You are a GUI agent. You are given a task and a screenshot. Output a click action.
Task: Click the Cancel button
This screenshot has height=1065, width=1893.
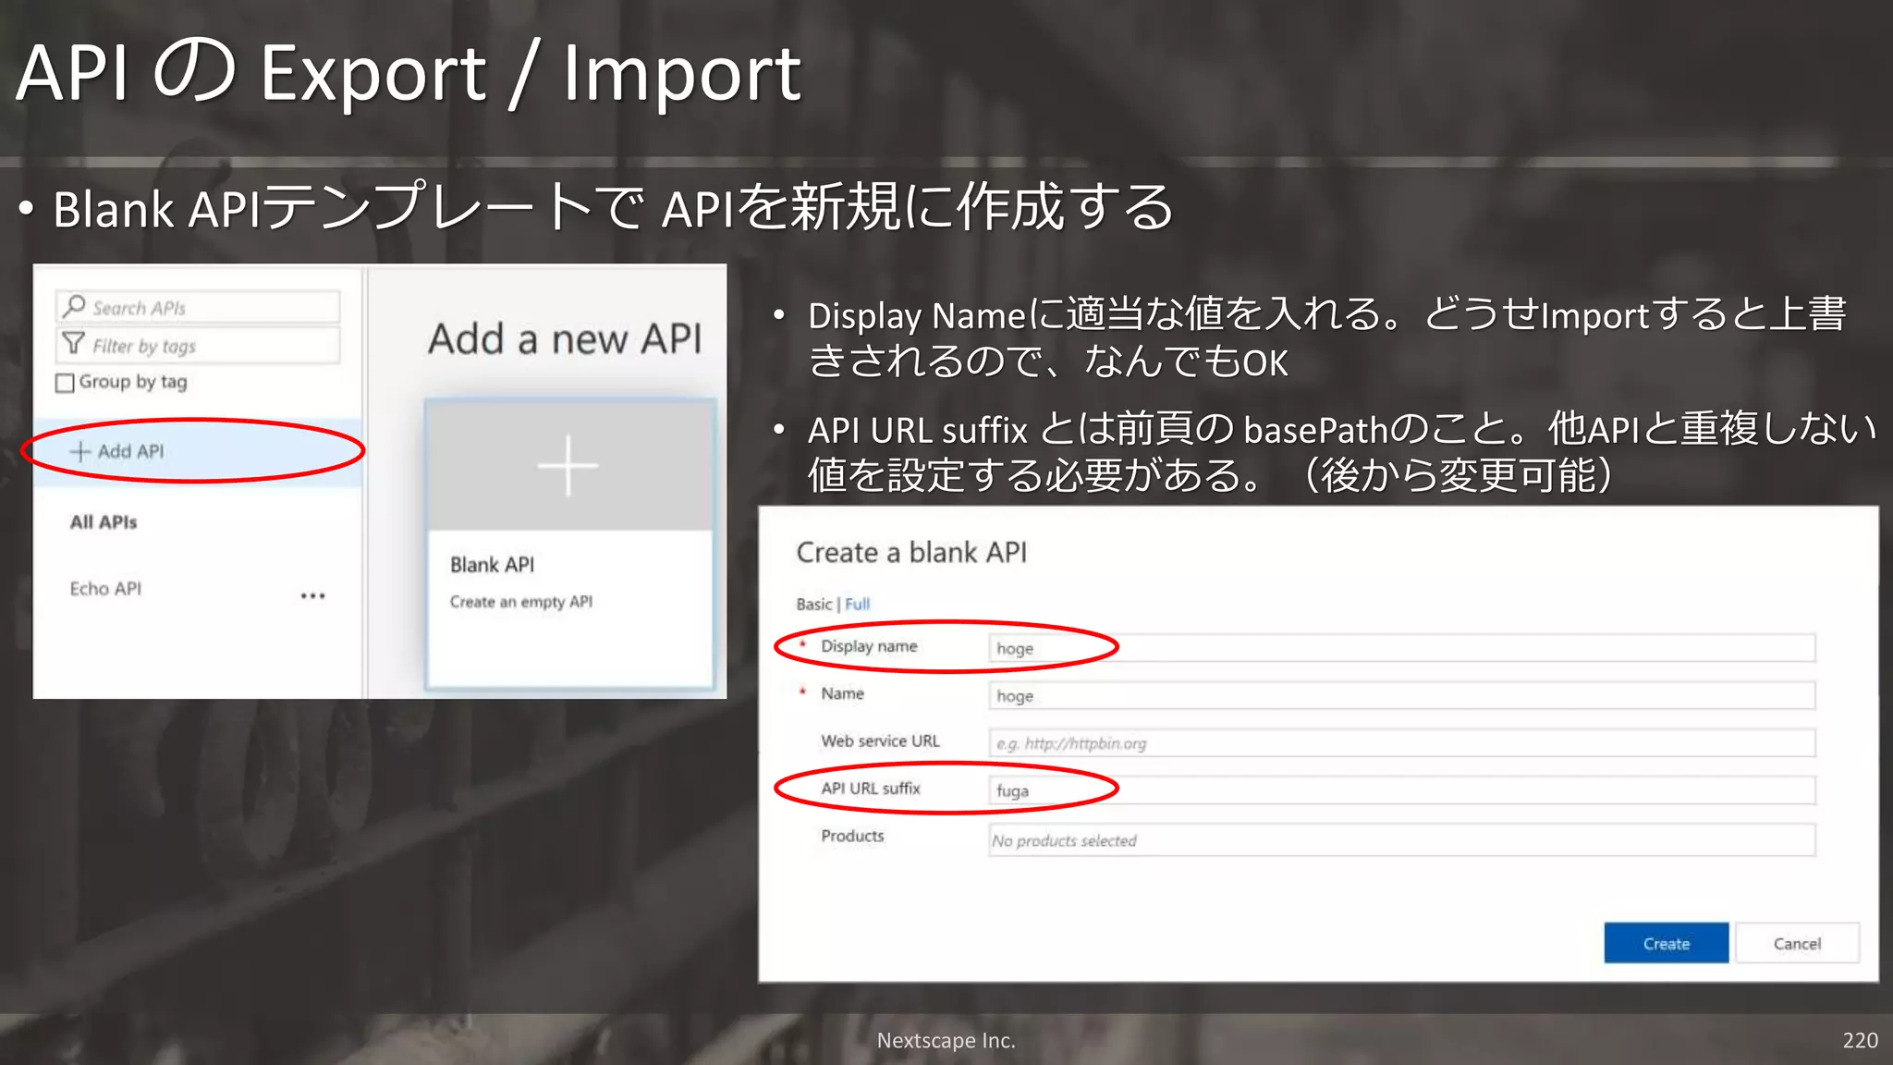[1797, 943]
